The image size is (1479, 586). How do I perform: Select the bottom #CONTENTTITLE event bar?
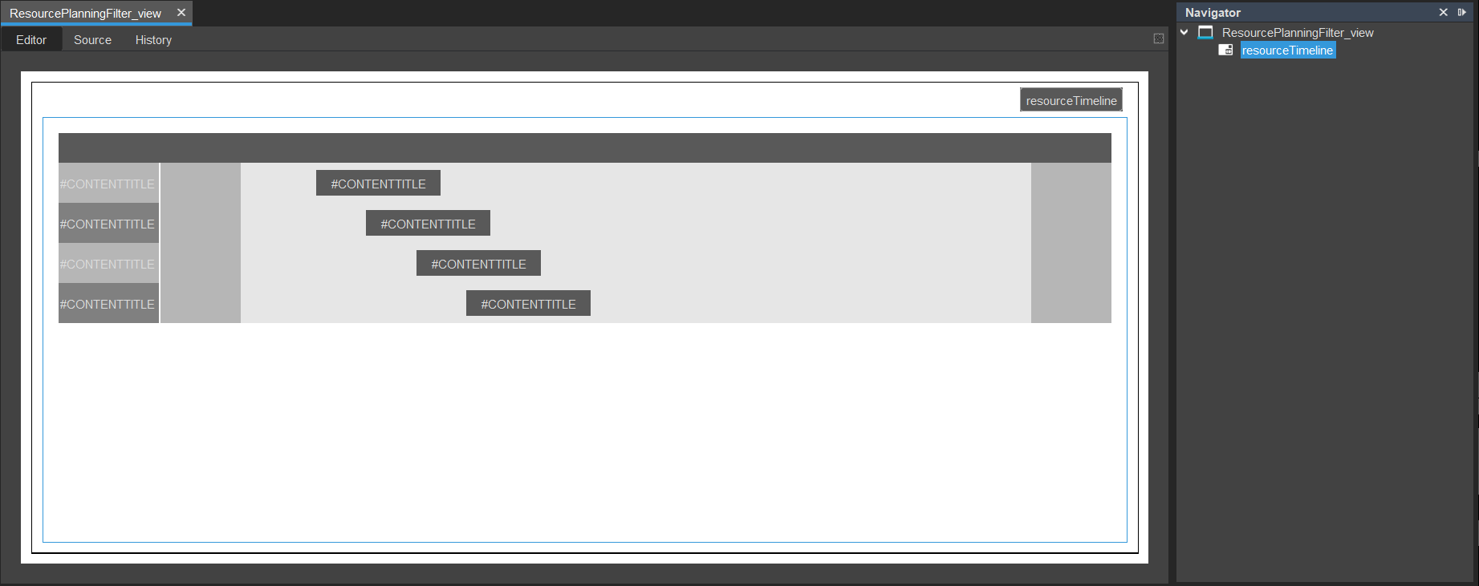[528, 304]
